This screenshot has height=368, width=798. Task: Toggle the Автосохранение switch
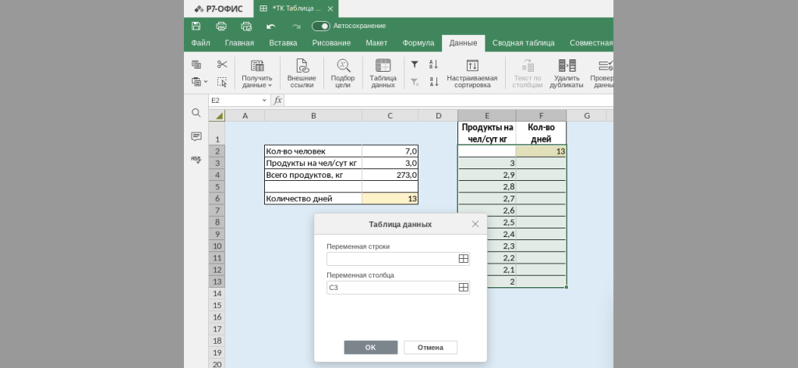tap(320, 26)
